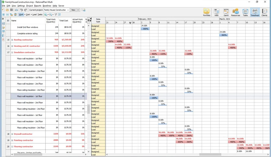The width and height of the screenshot is (271, 157).
Task: Expand all rows in the timesheet
Action: coord(4,15)
